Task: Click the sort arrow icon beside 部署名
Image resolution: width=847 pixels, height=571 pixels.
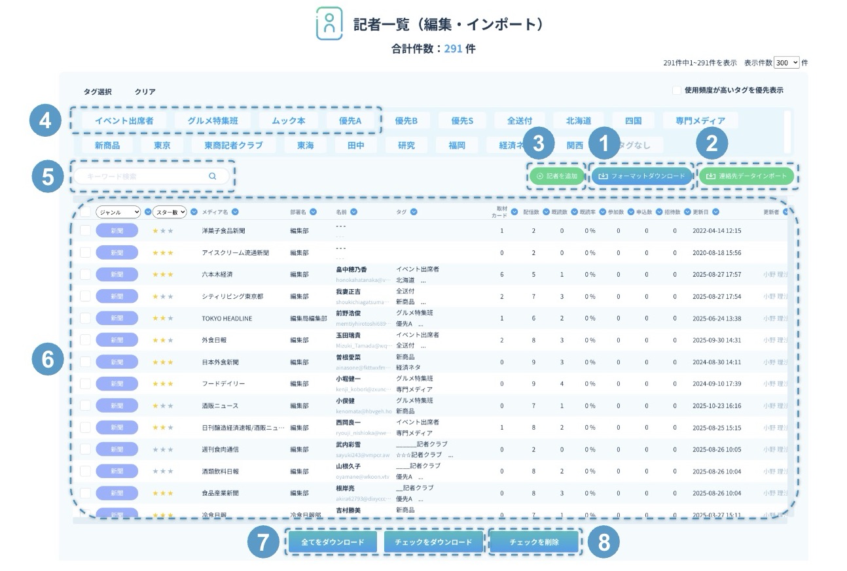Action: pyautogui.click(x=314, y=212)
